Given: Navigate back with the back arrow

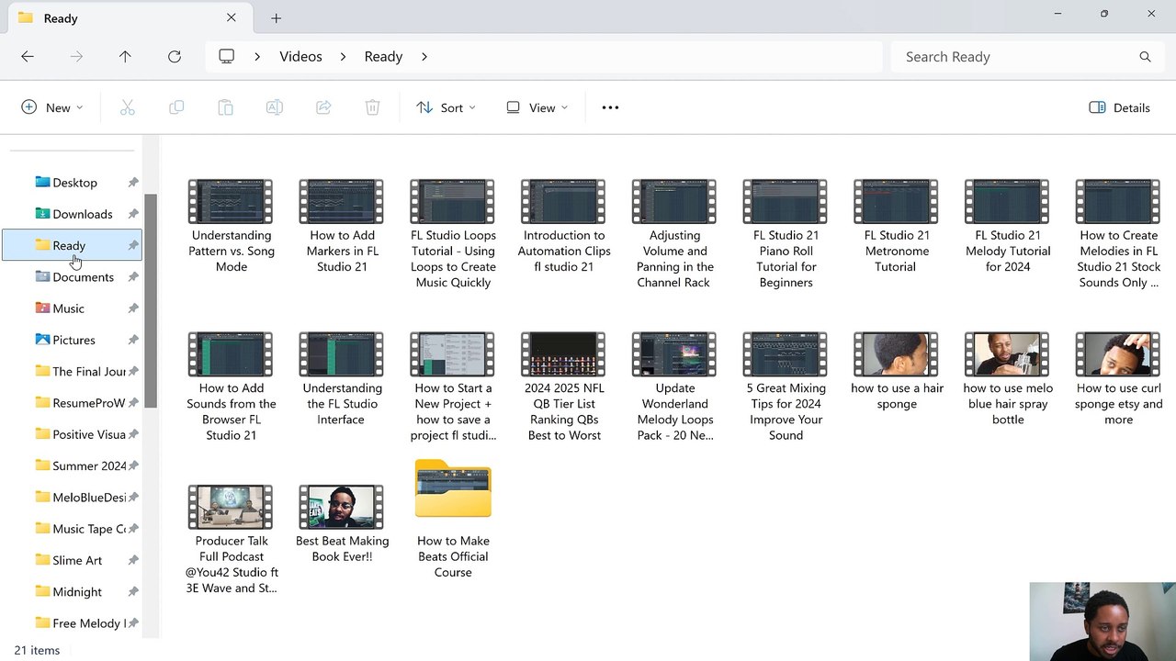Looking at the screenshot, I should 28,56.
